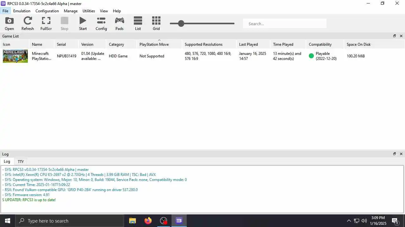
Task: Open the notification center
Action: point(395,221)
